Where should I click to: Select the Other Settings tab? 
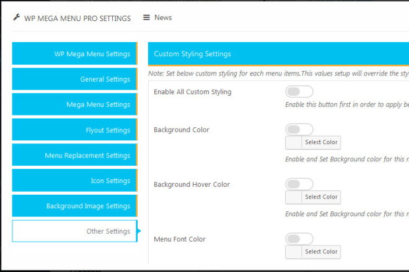pos(74,231)
